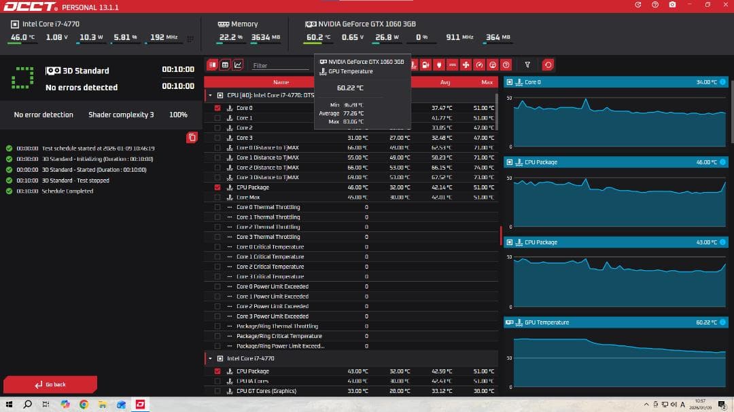734x412 pixels.
Task: Click the graphs panel vertical scrollbar
Action: (x=732, y=112)
